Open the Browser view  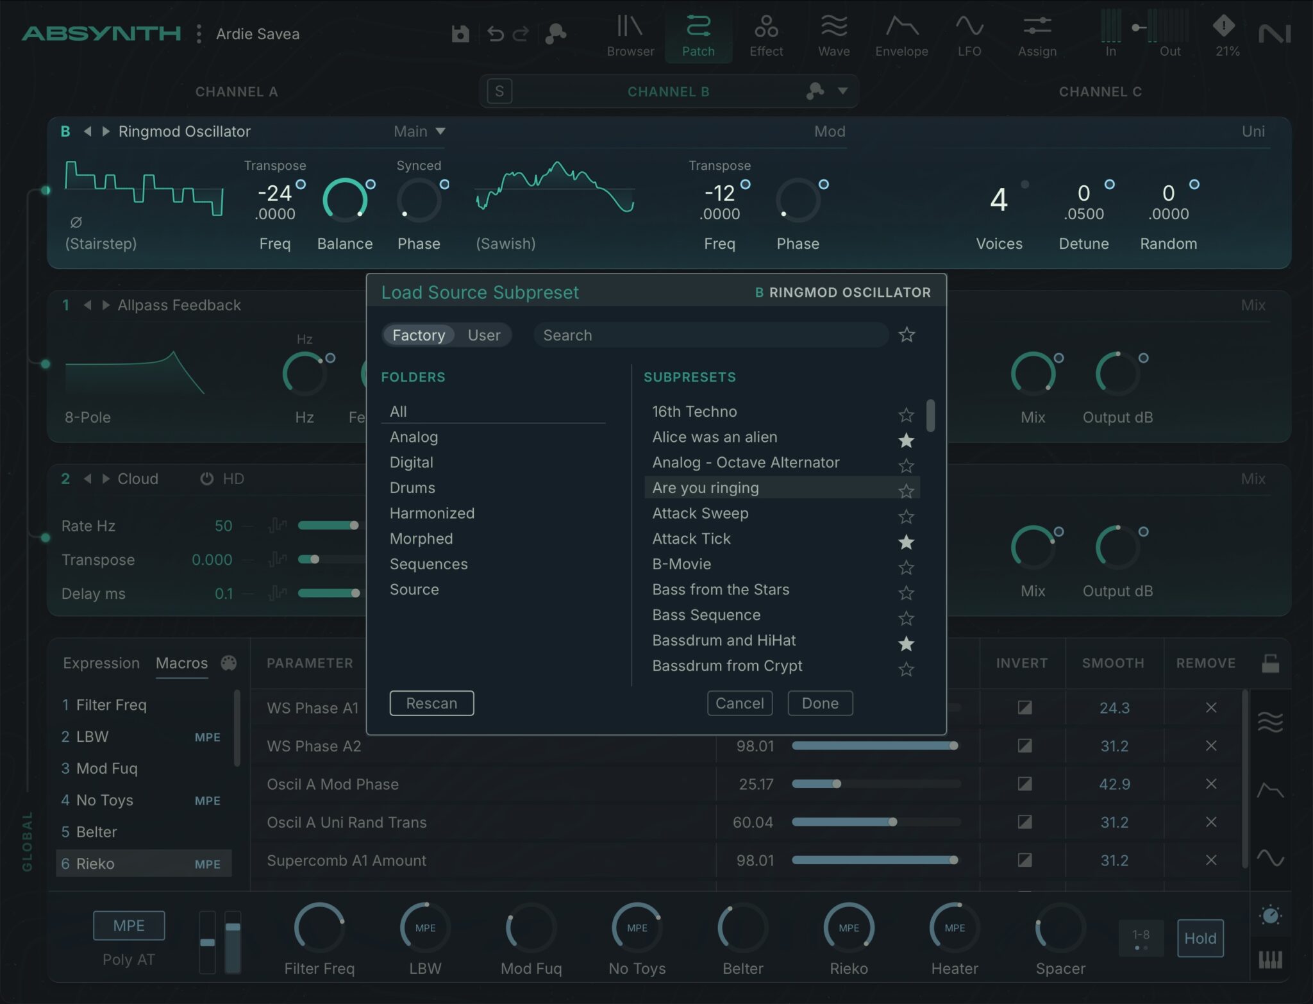tap(630, 36)
